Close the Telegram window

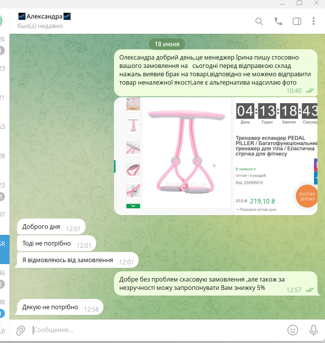(316, 3)
